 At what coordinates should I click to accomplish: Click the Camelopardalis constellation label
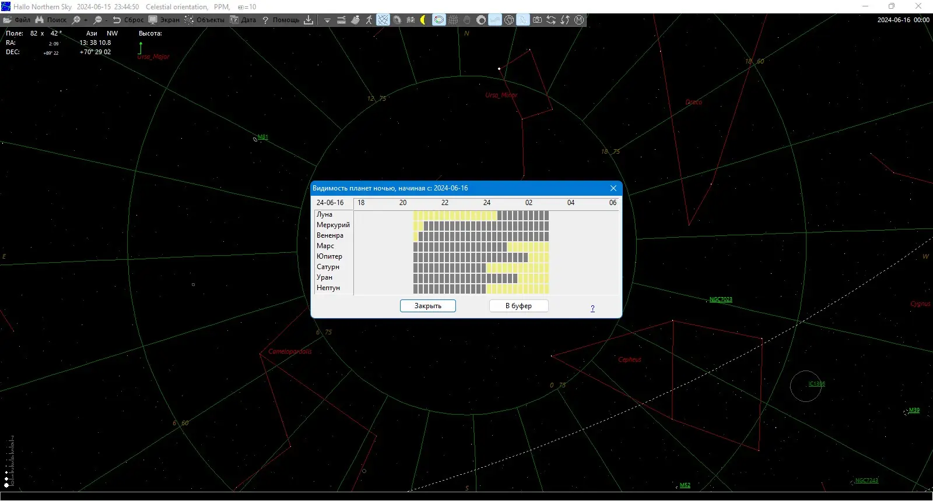coord(290,351)
